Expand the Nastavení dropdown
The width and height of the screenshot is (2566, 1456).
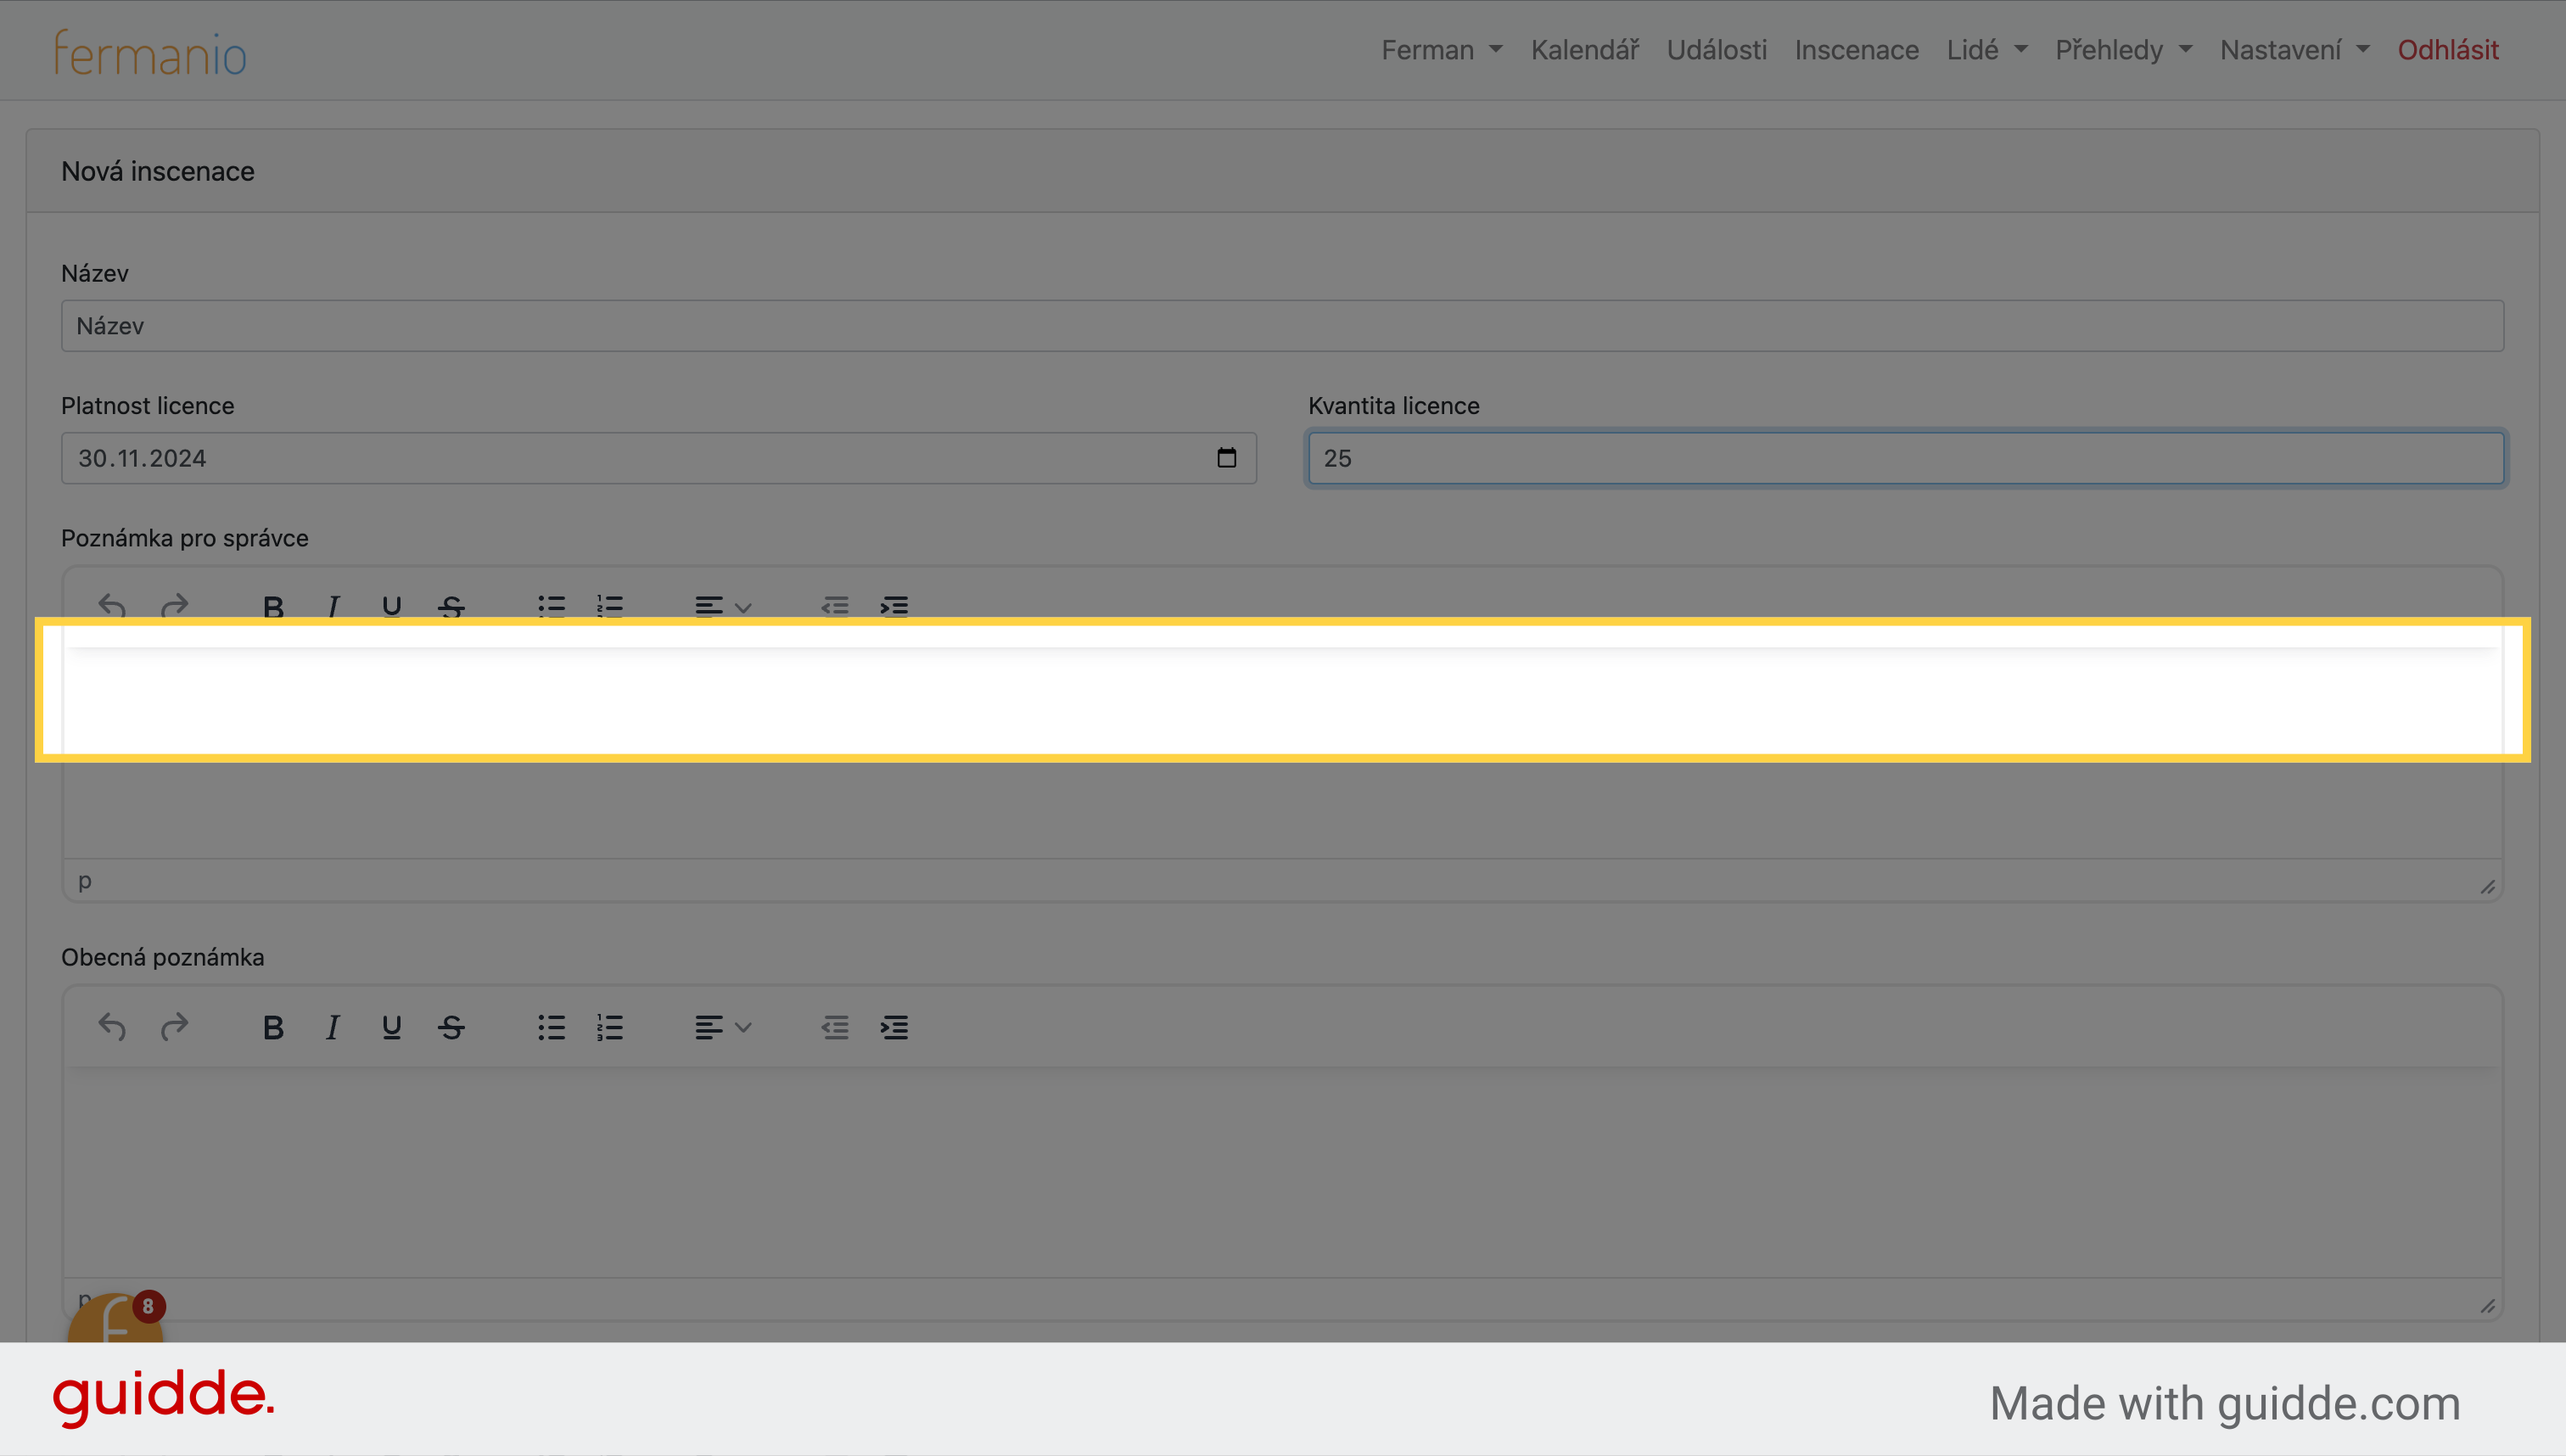pos(2295,50)
